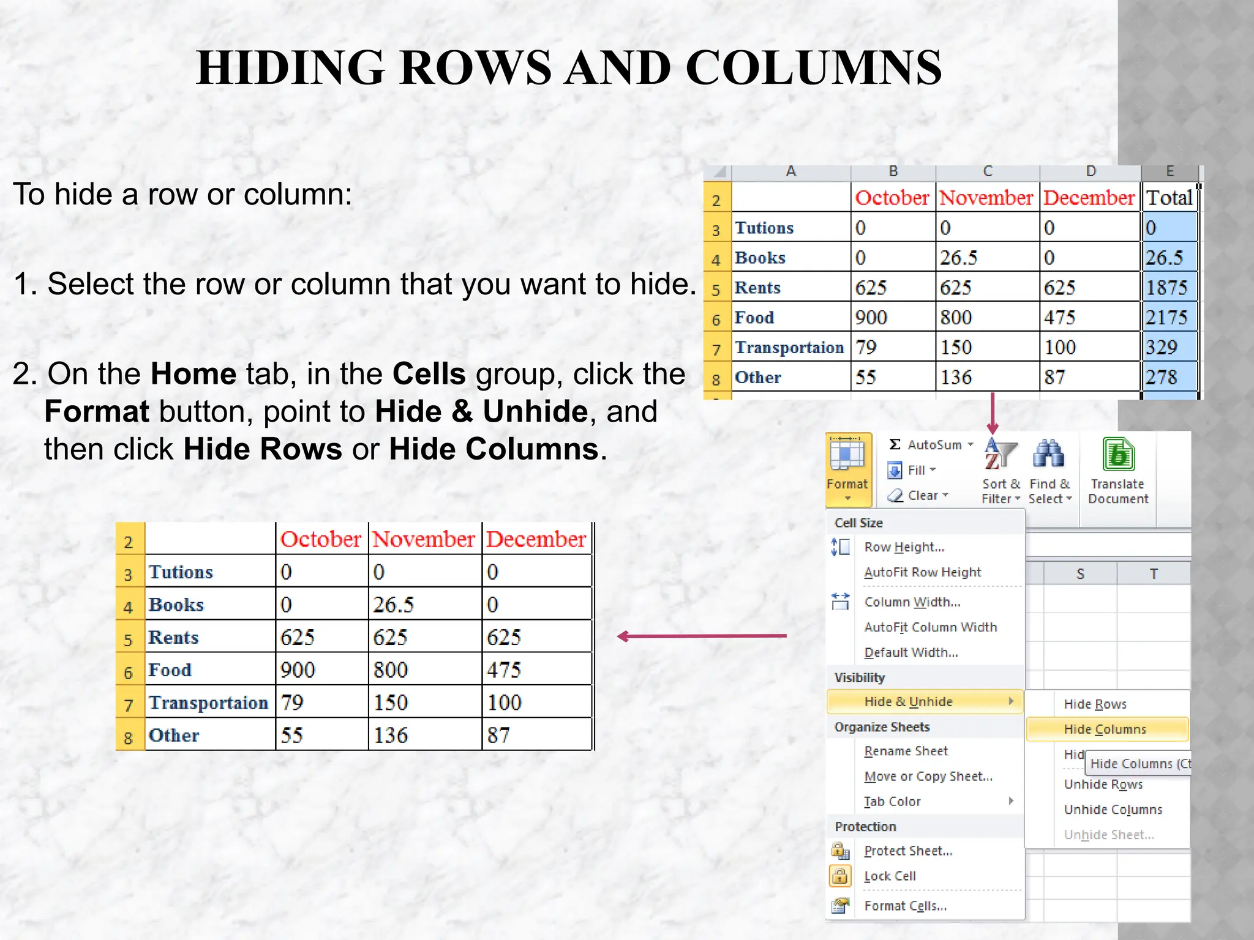Click the Column Width icon in menu
1254x940 pixels.
pos(840,602)
